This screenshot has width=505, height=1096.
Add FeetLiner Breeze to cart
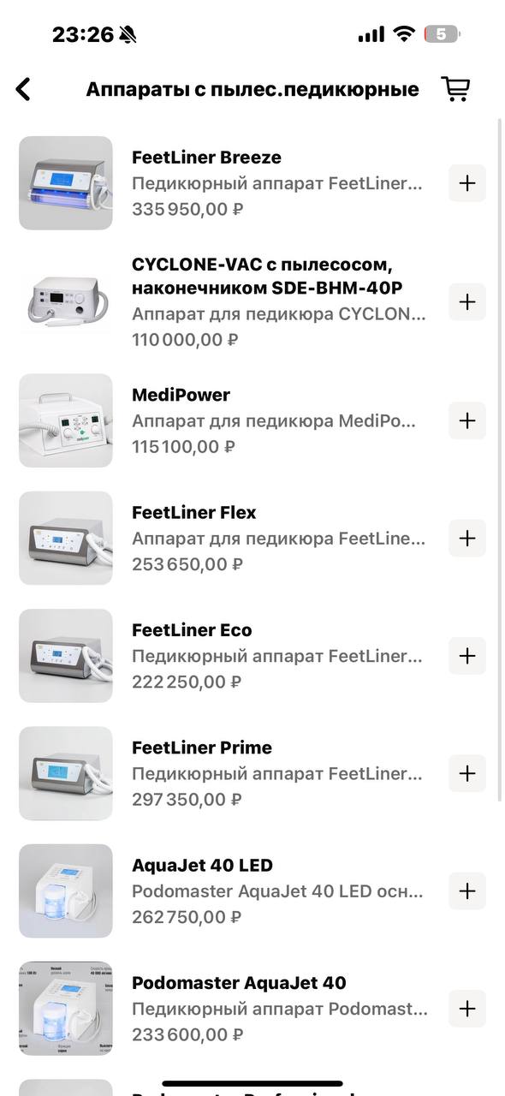[467, 183]
